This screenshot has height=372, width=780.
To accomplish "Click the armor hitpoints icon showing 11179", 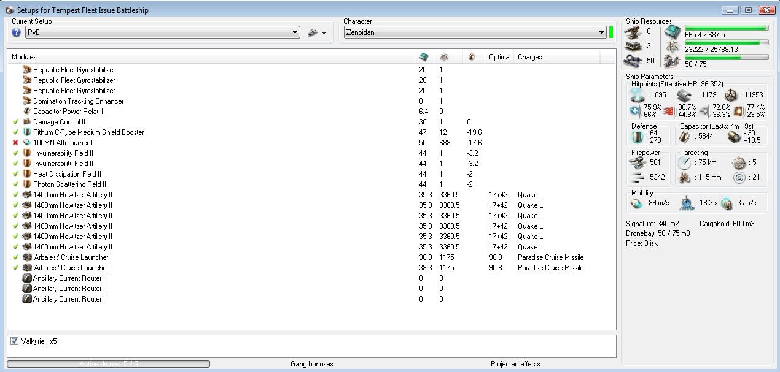I will pyautogui.click(x=684, y=95).
